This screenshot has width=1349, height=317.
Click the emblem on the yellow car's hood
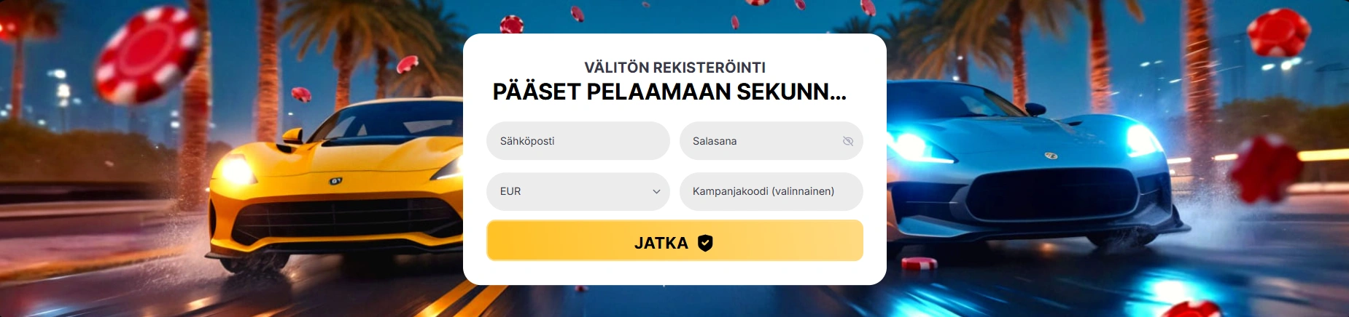click(335, 180)
